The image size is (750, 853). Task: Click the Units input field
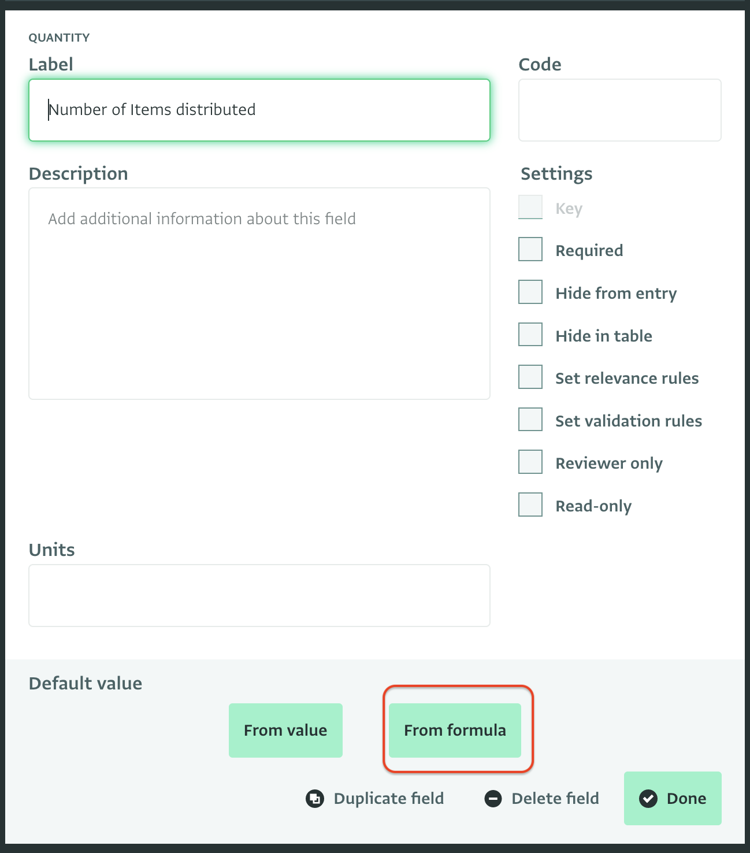tap(259, 595)
